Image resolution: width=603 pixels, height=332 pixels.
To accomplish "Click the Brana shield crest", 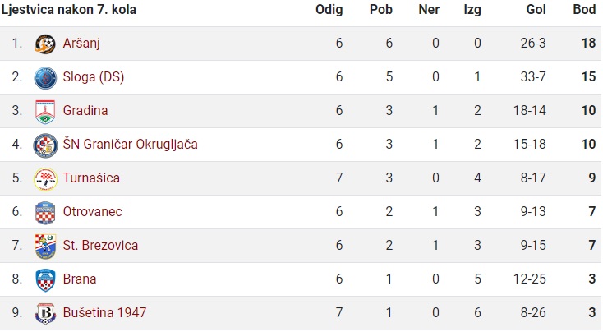I will click(45, 280).
